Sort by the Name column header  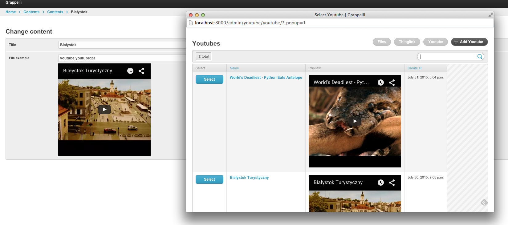[x=234, y=68]
